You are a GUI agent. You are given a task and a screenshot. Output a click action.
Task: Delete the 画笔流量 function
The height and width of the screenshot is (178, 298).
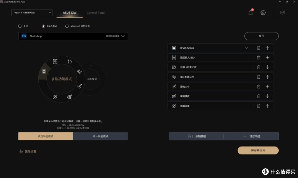pyautogui.click(x=259, y=106)
